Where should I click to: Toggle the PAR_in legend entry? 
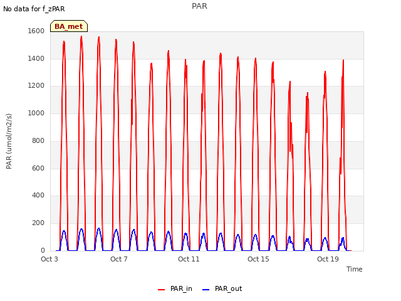pos(175,288)
